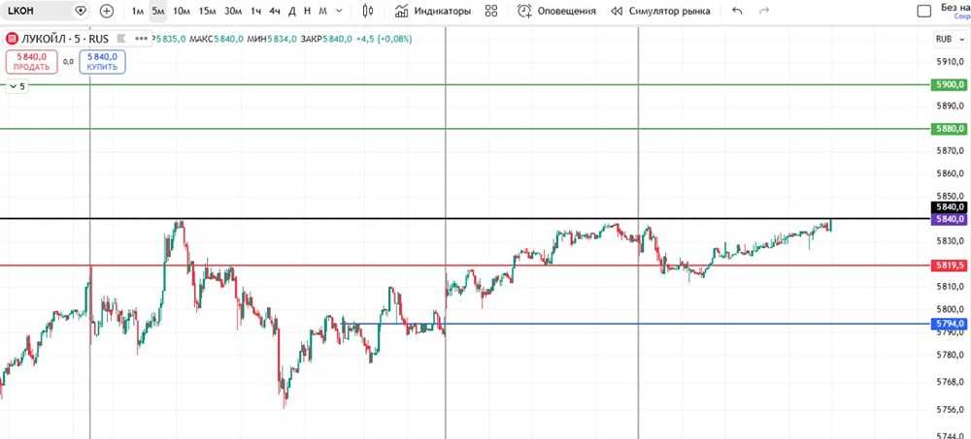Select the 1м timeframe
Screen dimensions: 971x439
pos(138,11)
